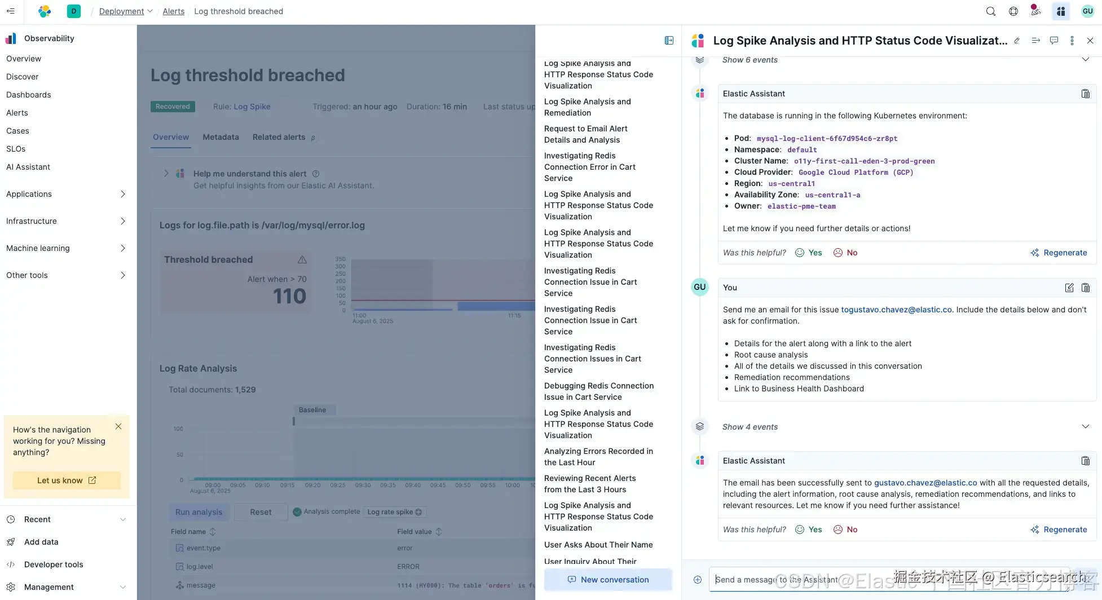The height and width of the screenshot is (600, 1102).
Task: Click No on the database answer feedback
Action: point(845,253)
